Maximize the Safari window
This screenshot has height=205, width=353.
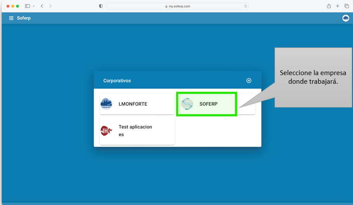[18, 6]
